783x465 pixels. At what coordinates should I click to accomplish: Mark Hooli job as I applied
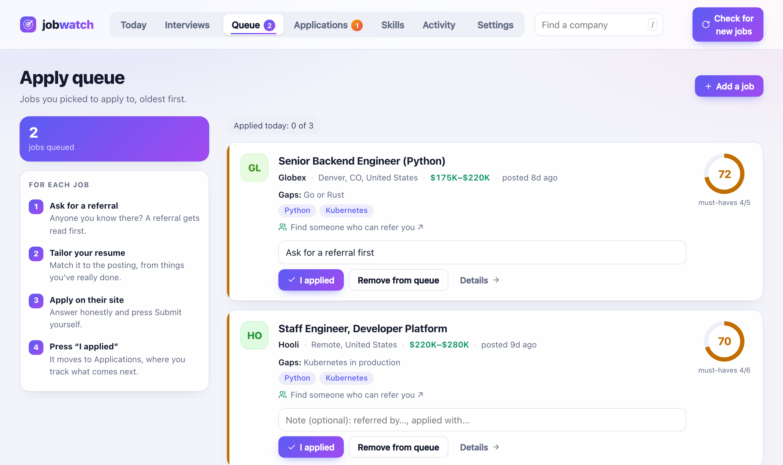311,447
